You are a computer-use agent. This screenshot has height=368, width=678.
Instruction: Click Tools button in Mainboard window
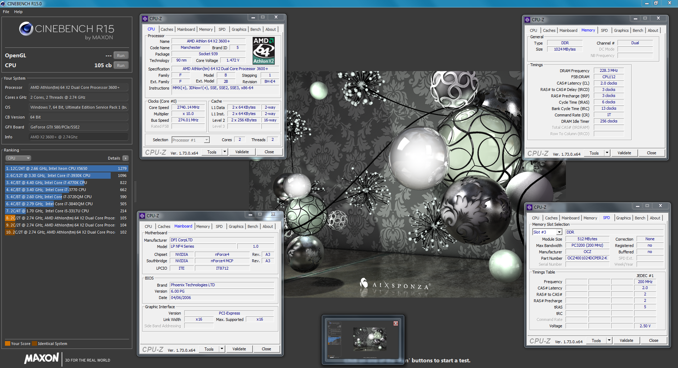(209, 349)
